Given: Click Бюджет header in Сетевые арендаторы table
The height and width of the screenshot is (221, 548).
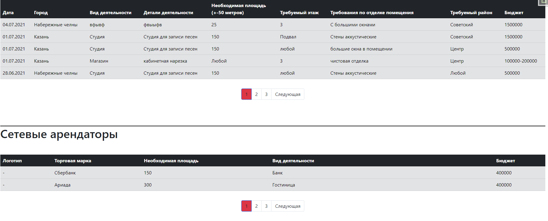Looking at the screenshot, I should 505,161.
